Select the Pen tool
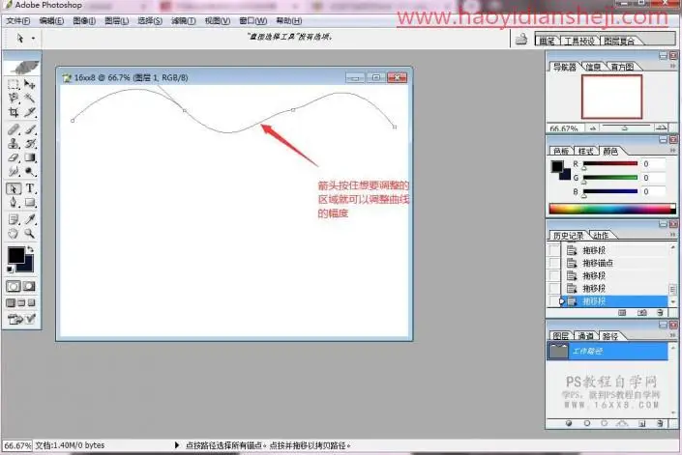The width and height of the screenshot is (682, 455). click(x=13, y=203)
